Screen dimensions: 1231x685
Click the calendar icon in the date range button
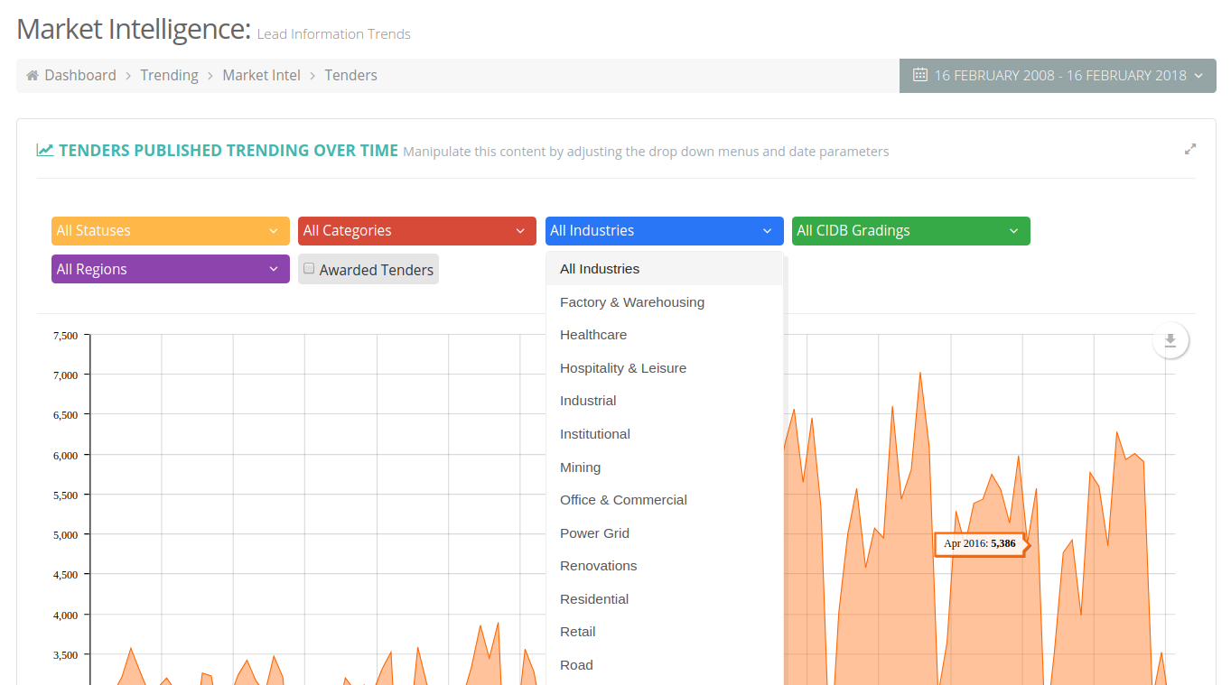(920, 75)
